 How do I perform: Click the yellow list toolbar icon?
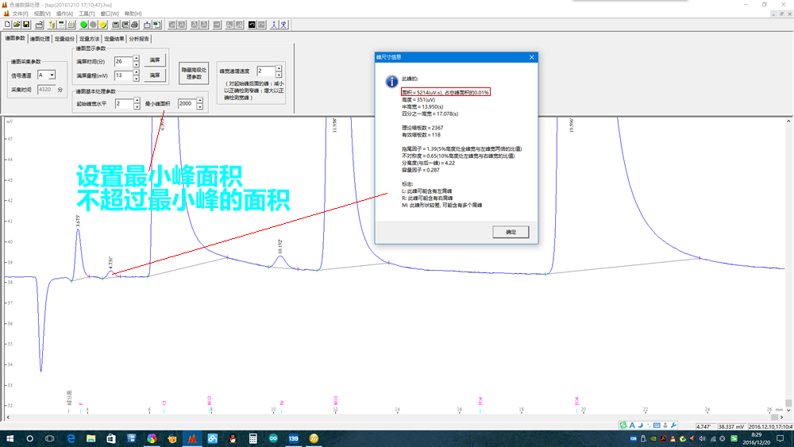(x=52, y=25)
